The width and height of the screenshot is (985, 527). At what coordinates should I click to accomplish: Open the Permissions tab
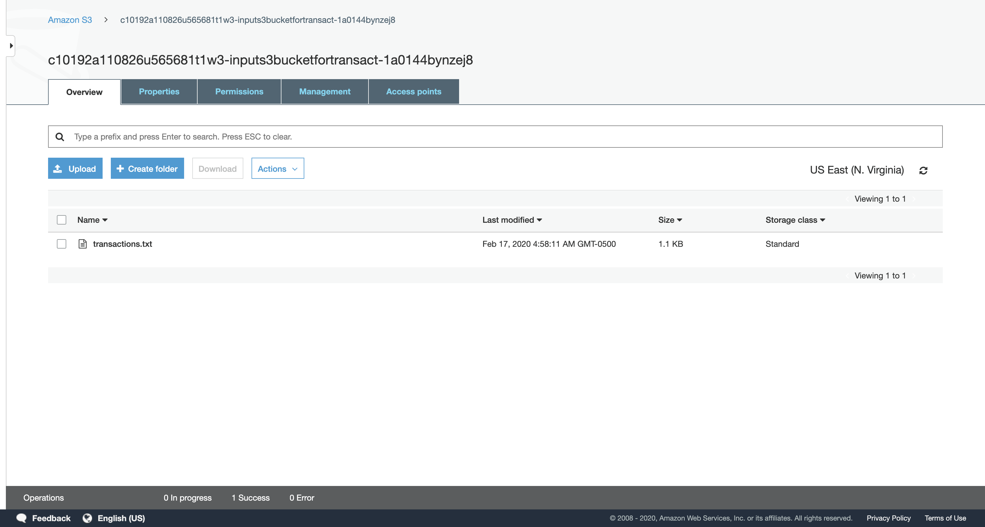(x=239, y=92)
